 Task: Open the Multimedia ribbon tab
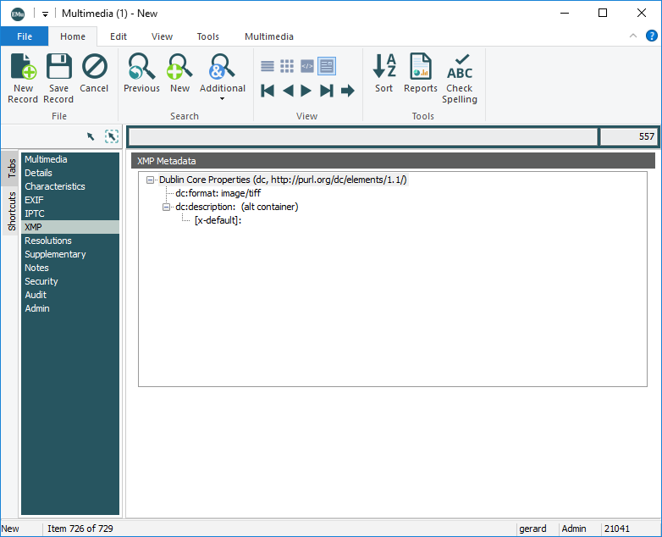(269, 36)
